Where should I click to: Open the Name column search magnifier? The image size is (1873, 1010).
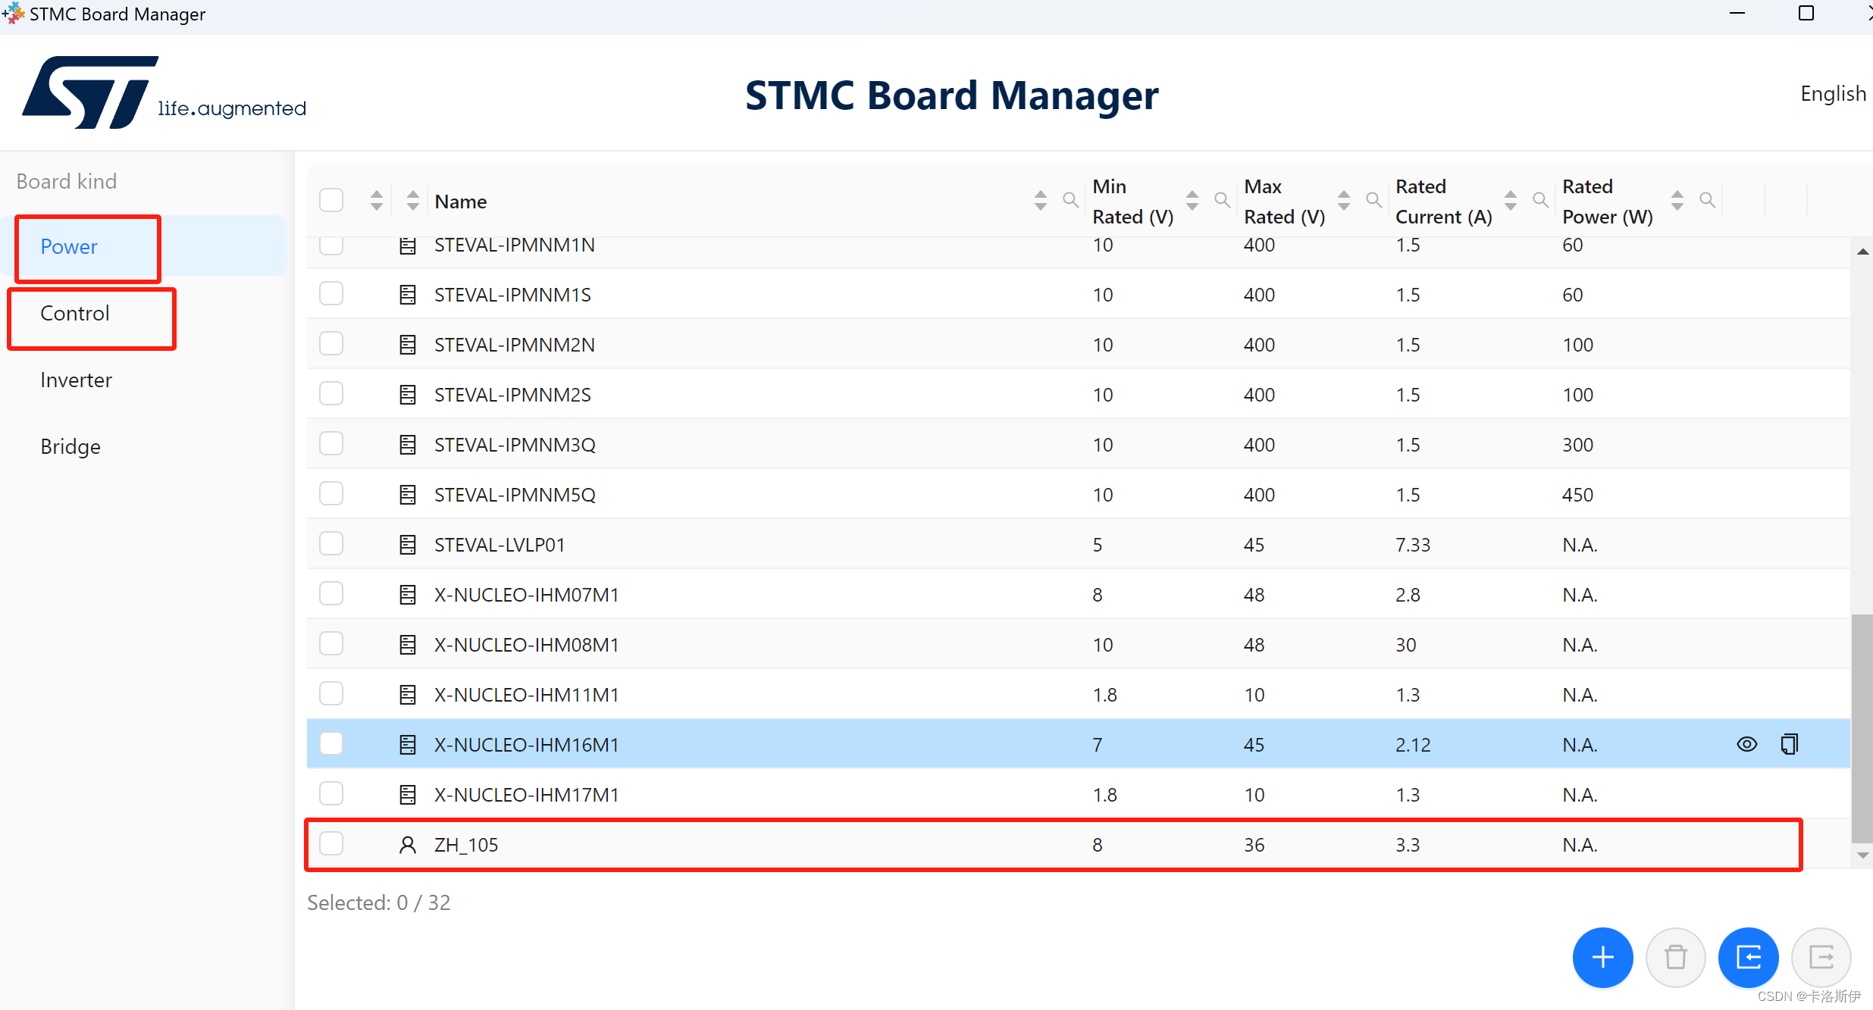pyautogui.click(x=1070, y=200)
